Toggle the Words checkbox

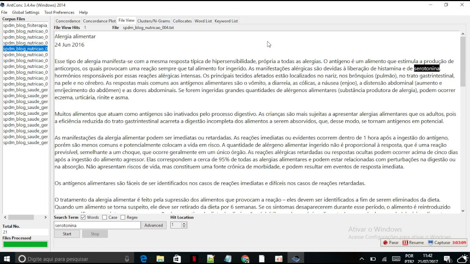[83, 217]
